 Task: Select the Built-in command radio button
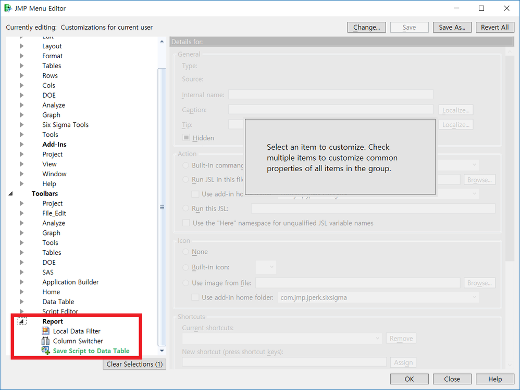pos(185,165)
